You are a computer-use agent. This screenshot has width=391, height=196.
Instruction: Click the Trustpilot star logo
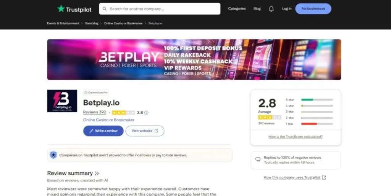coord(61,9)
